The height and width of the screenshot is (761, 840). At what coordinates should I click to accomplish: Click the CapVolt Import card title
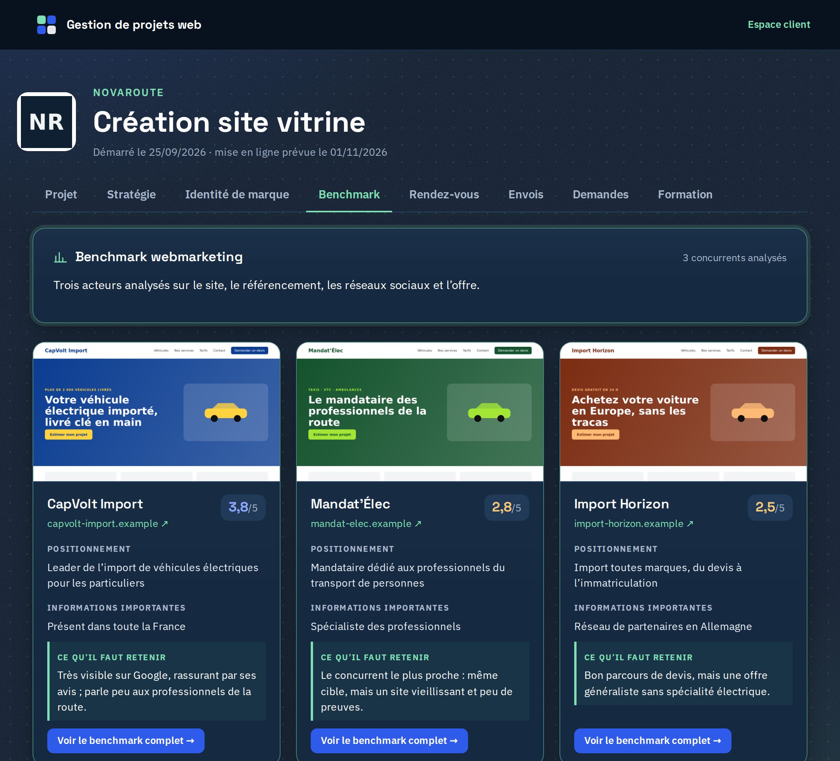click(95, 504)
